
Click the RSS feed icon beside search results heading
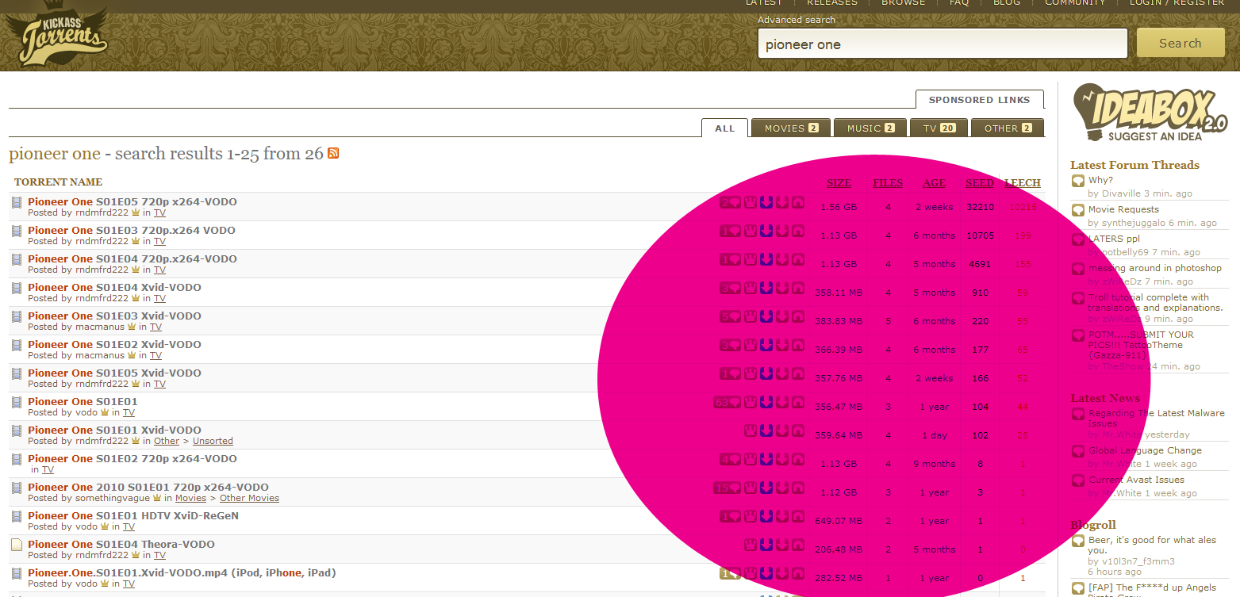click(333, 153)
